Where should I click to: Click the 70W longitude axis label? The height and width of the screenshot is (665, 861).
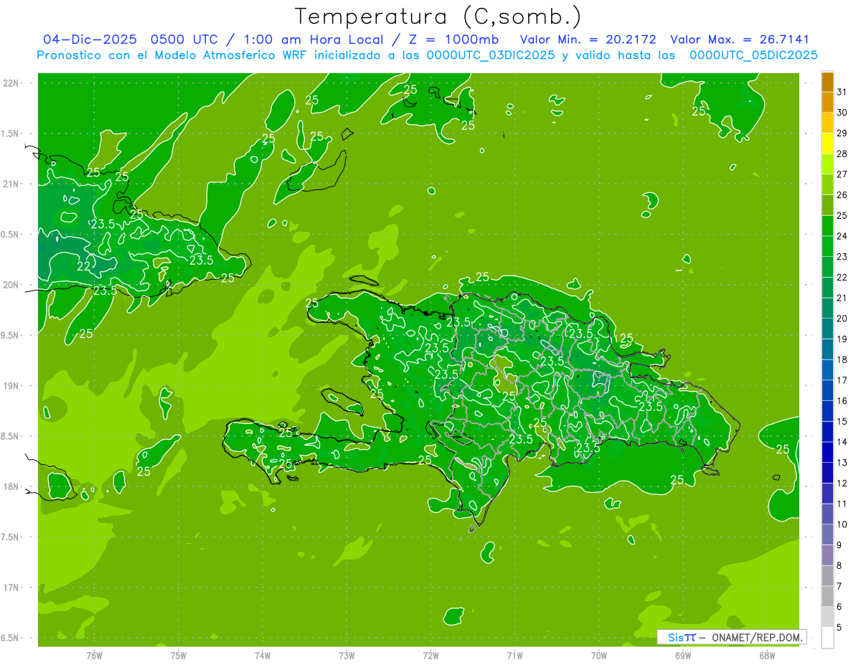(599, 656)
